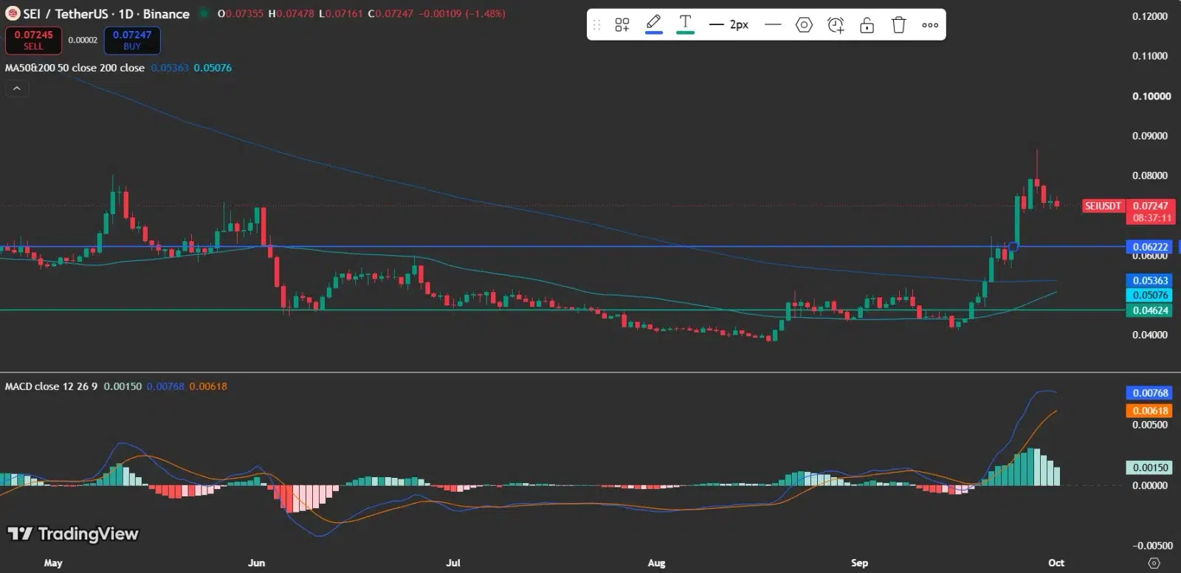This screenshot has width=1181, height=573.
Task: Click the 0.05363 MA50 price label
Action: pyautogui.click(x=1151, y=280)
